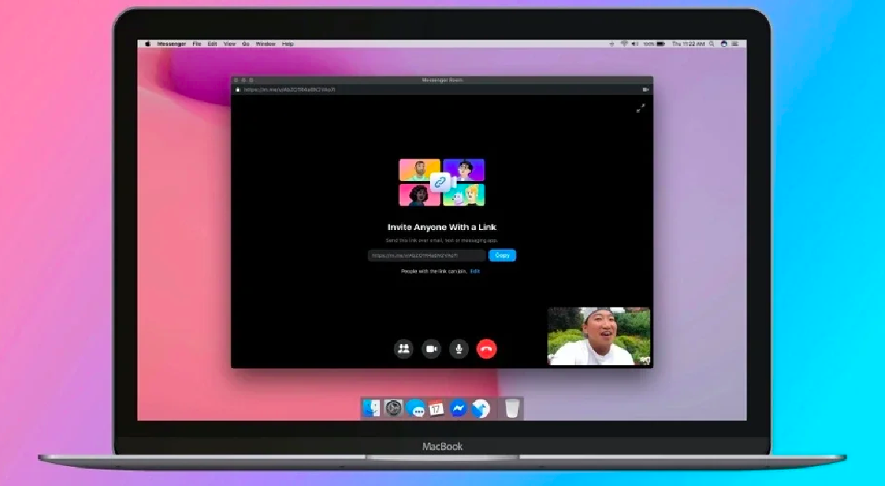885x486 pixels.
Task: Copy the room invite link
Action: 503,255
